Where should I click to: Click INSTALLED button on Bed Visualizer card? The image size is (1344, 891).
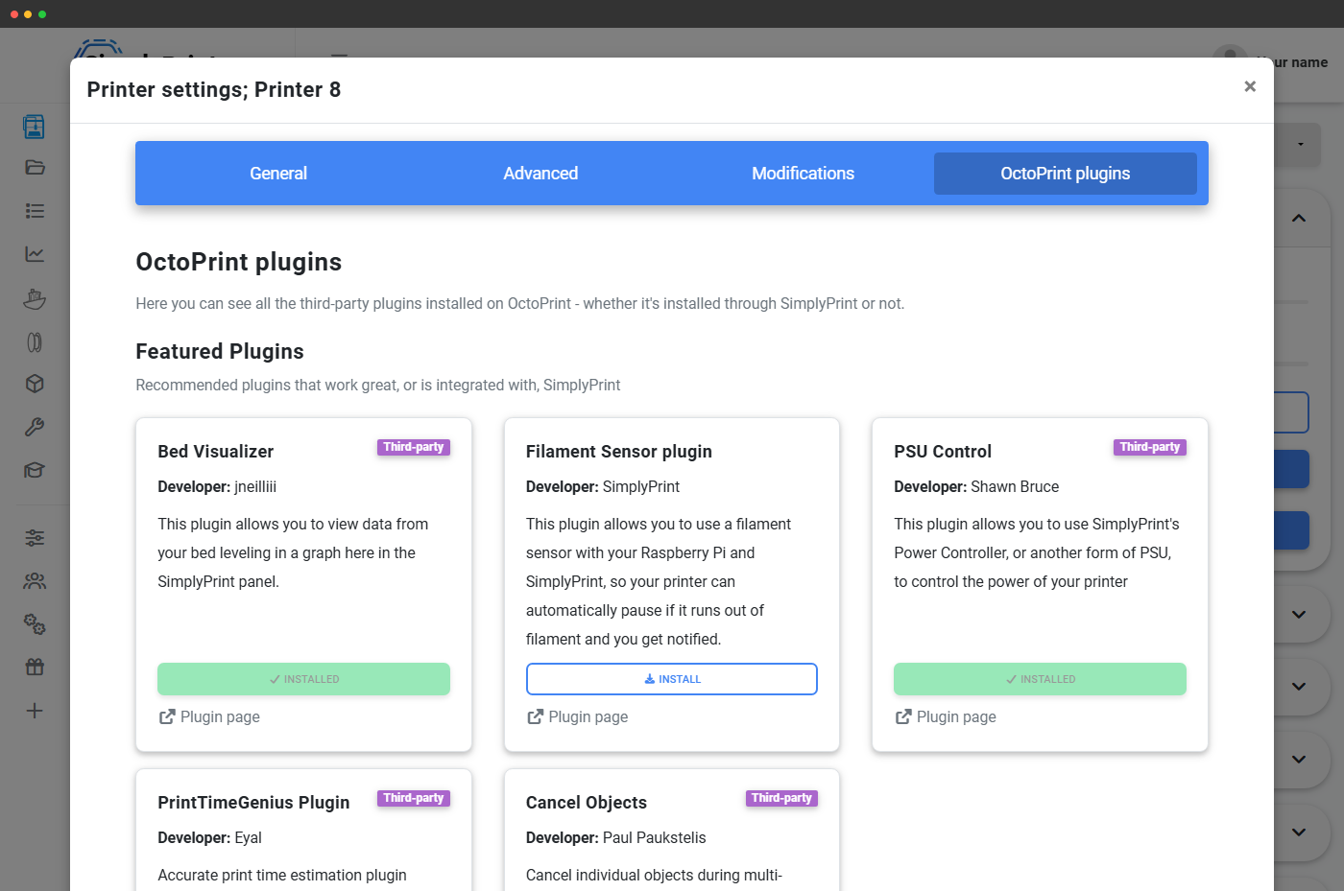(x=303, y=679)
